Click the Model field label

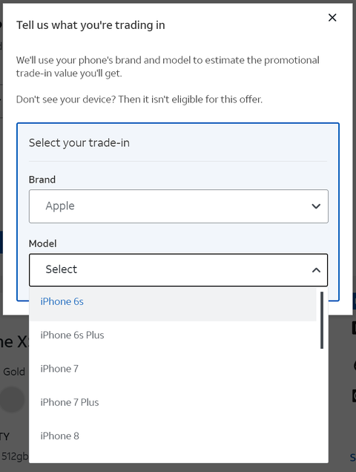pos(43,243)
